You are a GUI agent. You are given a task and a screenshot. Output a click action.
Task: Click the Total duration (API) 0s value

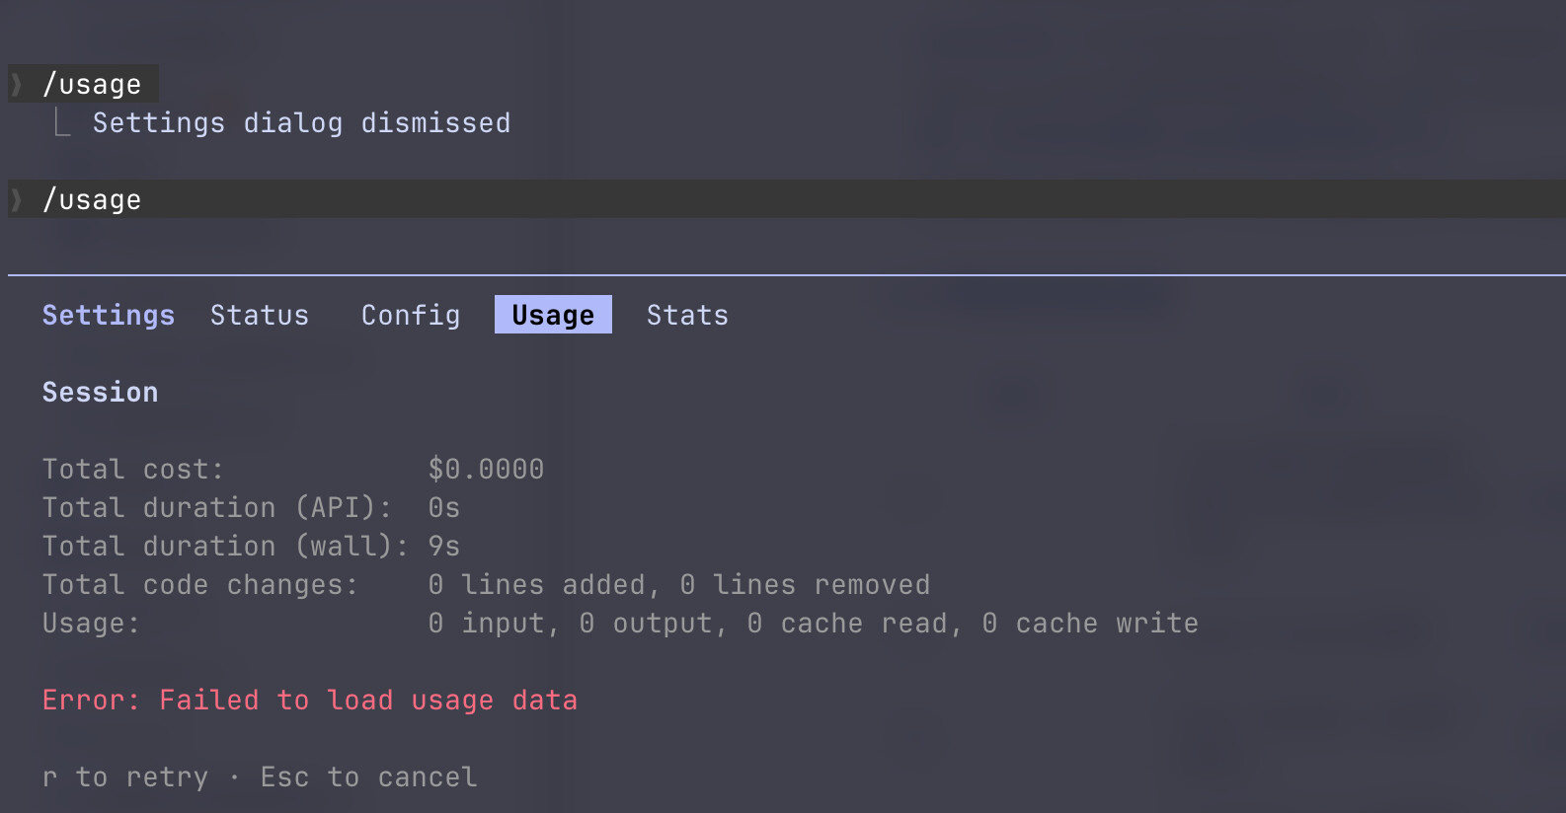click(x=444, y=507)
